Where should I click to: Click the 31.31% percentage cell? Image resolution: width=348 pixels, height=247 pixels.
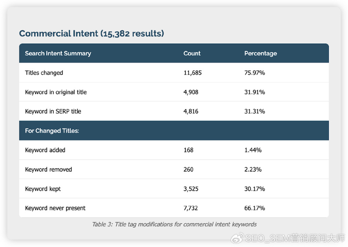coord(255,112)
